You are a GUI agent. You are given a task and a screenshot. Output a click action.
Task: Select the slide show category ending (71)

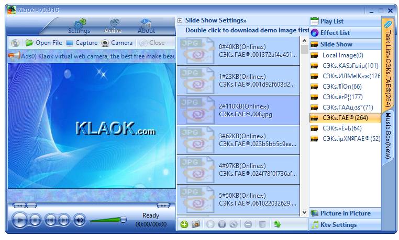(x=345, y=107)
